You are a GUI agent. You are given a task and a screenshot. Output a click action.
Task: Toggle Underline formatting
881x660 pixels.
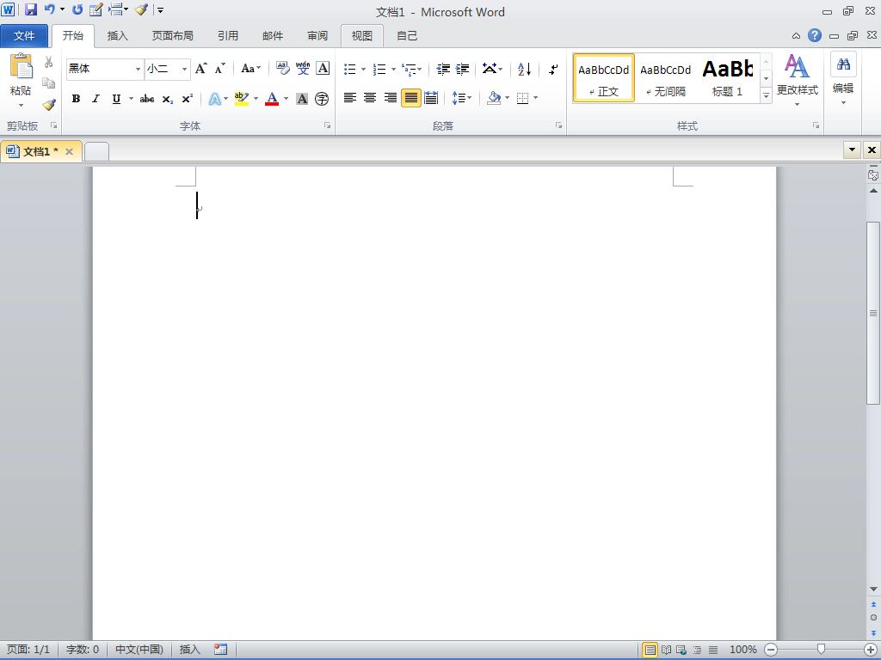click(116, 99)
